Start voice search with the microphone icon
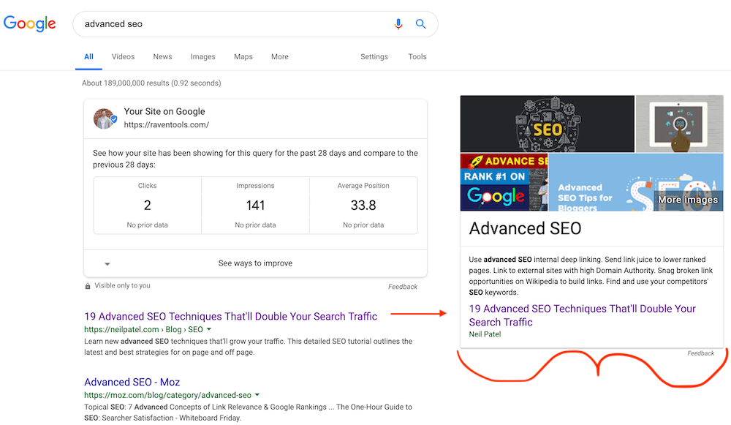Screen dimensions: 731x425 click(x=398, y=23)
